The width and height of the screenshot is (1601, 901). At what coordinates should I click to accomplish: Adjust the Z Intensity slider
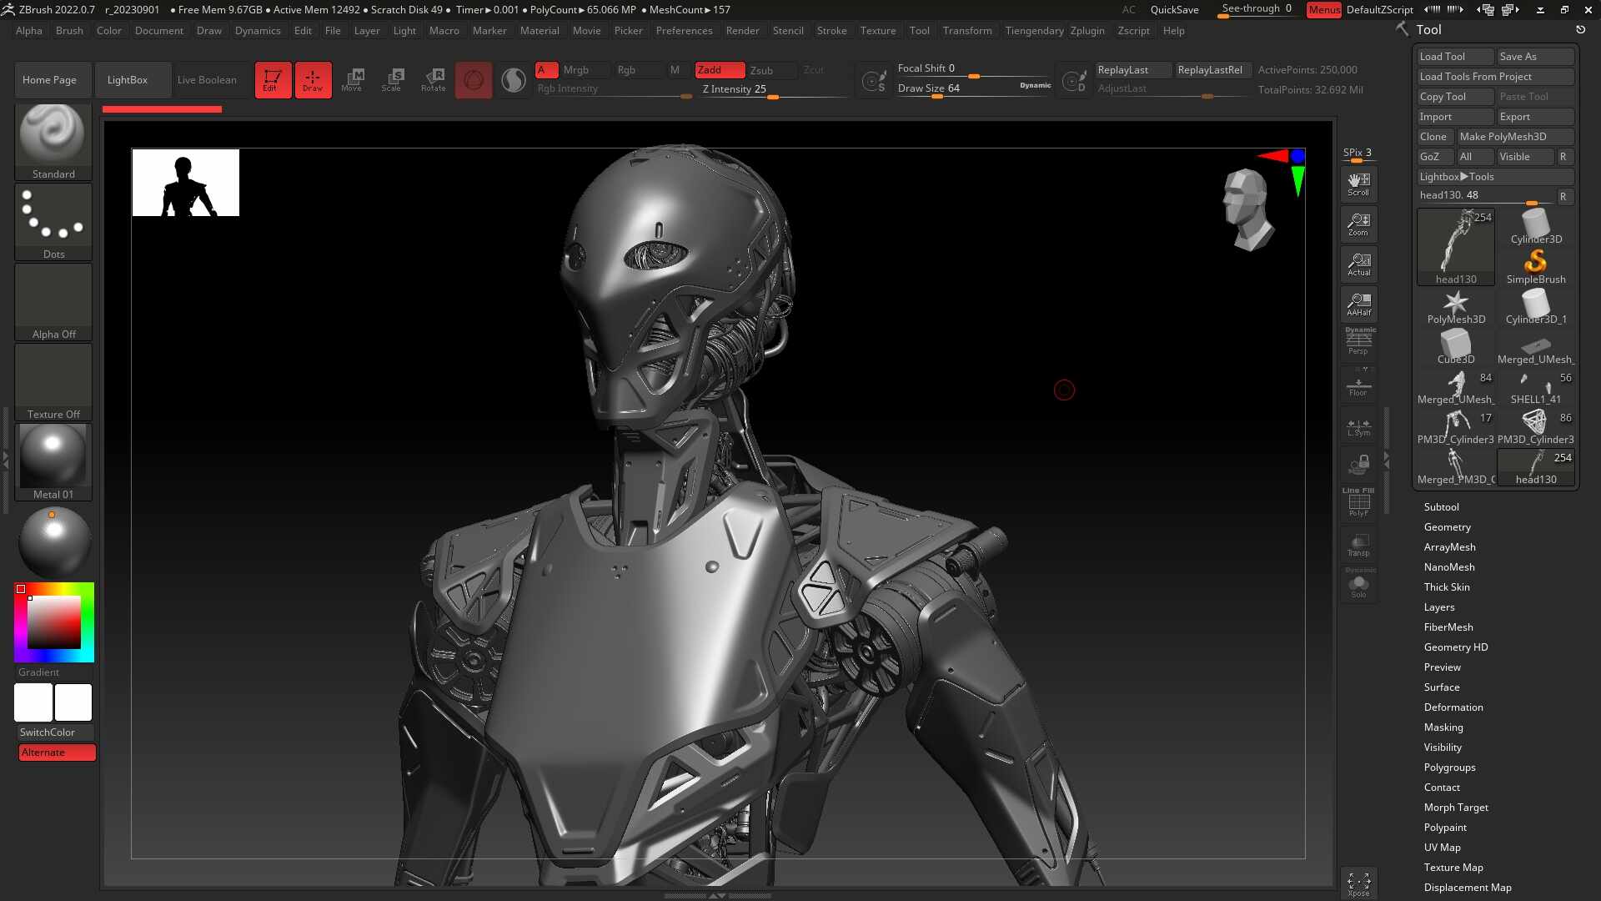(x=774, y=90)
